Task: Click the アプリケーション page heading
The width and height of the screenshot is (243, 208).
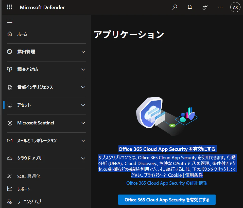Action: pyautogui.click(x=129, y=35)
